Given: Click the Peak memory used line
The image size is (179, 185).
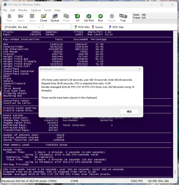Looking at the screenshot, I should [35, 145].
